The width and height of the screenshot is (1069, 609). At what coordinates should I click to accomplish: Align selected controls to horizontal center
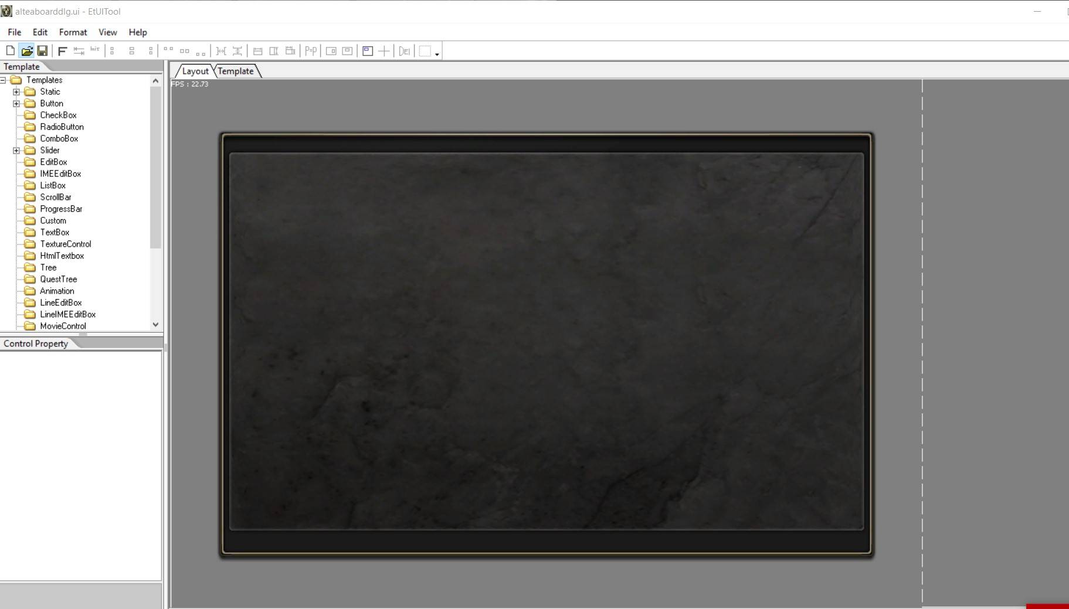tap(132, 51)
